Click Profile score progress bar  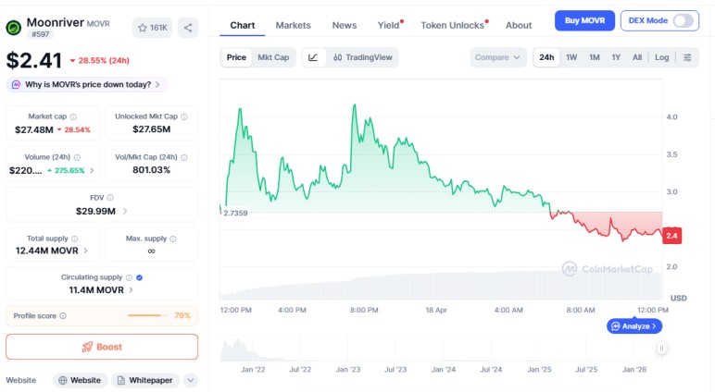(148, 315)
